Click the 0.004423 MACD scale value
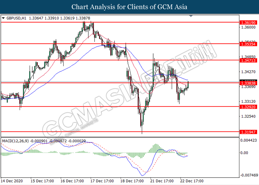Viewport: 259px width, 185px height. pyautogui.click(x=249, y=140)
